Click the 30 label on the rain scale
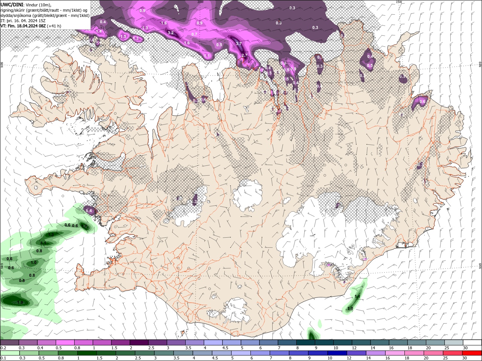Image resolution: width=482 pixels, height=361 pixels. [464, 358]
